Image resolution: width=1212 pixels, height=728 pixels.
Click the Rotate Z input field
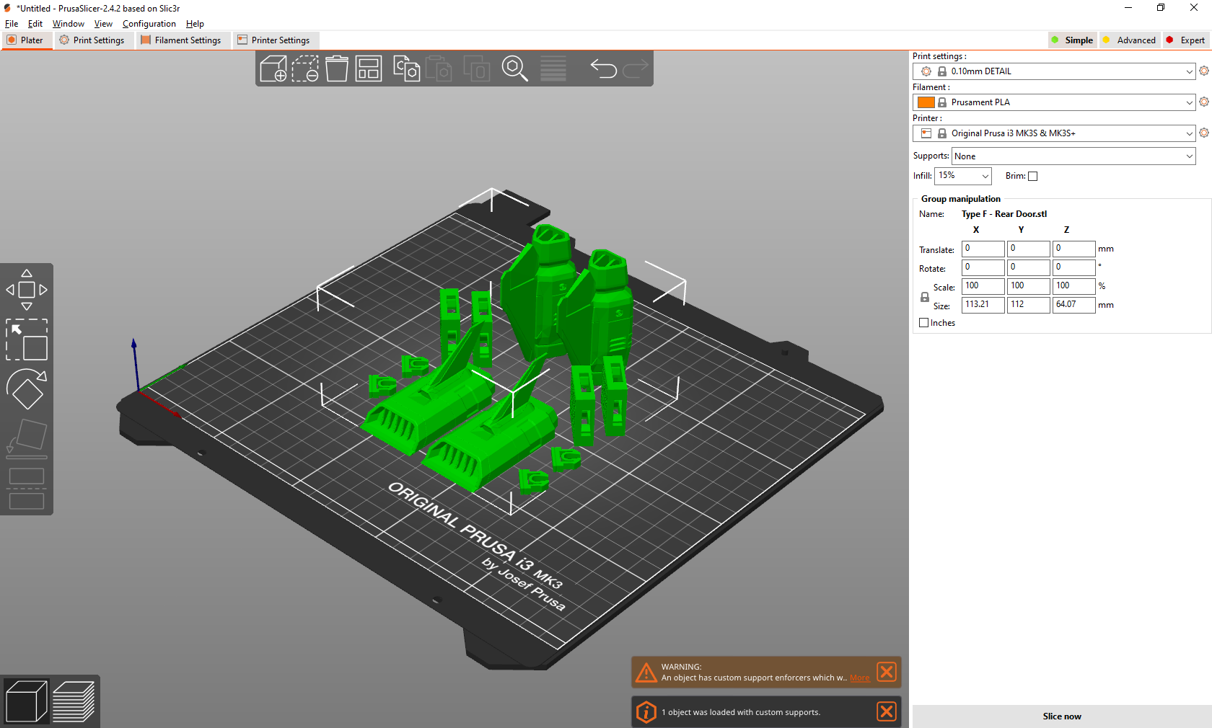pyautogui.click(x=1074, y=267)
